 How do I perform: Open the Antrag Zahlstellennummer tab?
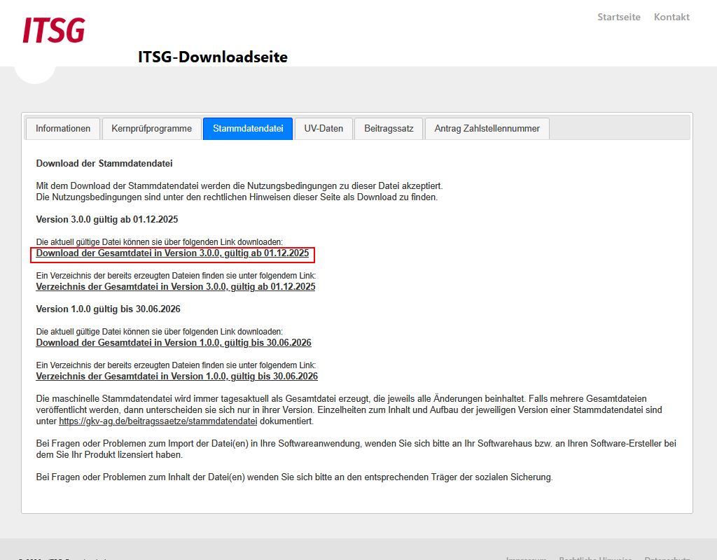487,129
